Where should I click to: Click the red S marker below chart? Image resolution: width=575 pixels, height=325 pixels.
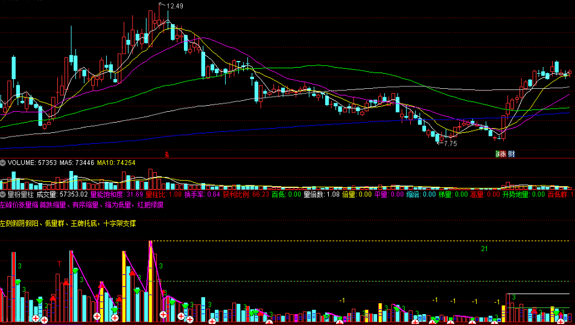(x=167, y=155)
